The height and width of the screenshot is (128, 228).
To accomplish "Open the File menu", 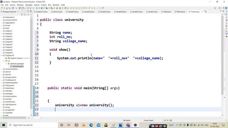I will 2,5.
